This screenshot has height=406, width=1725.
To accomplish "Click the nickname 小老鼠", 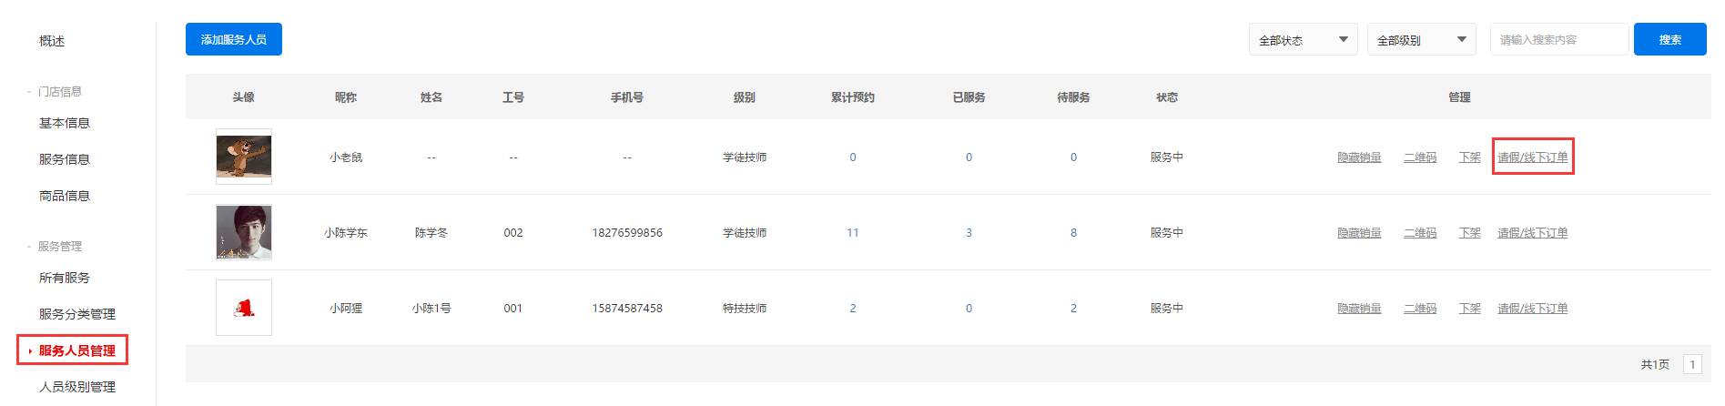I will click(x=346, y=157).
